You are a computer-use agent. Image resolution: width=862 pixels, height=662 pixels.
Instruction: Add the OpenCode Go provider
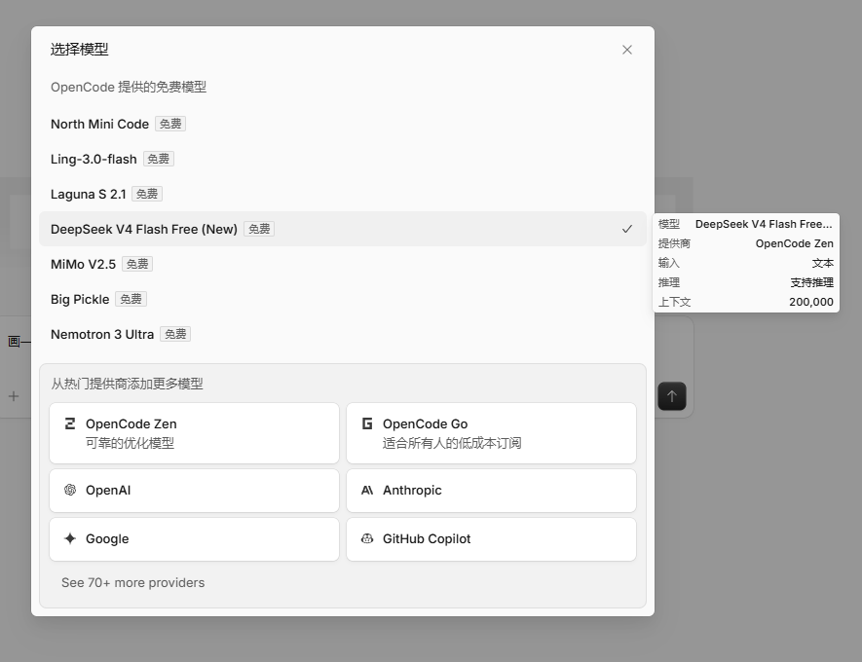tap(491, 433)
